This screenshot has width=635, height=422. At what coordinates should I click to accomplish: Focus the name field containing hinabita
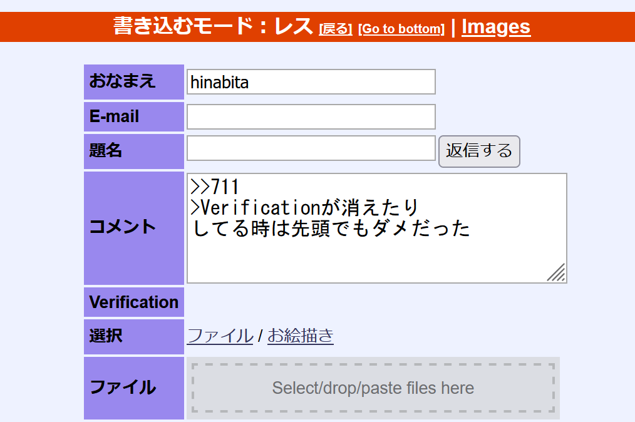(311, 82)
